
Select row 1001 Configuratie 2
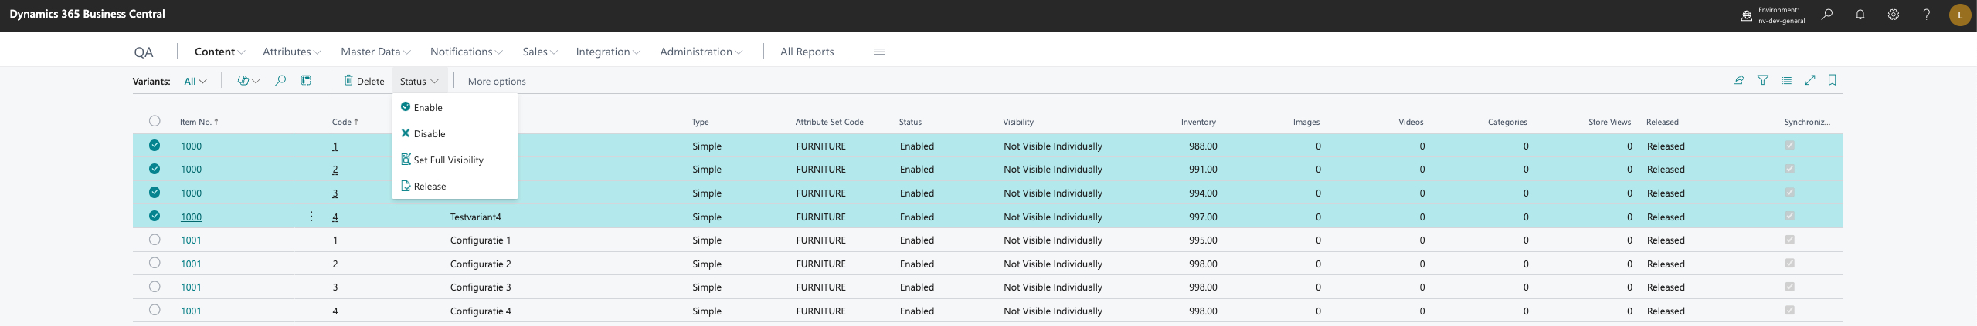click(155, 263)
